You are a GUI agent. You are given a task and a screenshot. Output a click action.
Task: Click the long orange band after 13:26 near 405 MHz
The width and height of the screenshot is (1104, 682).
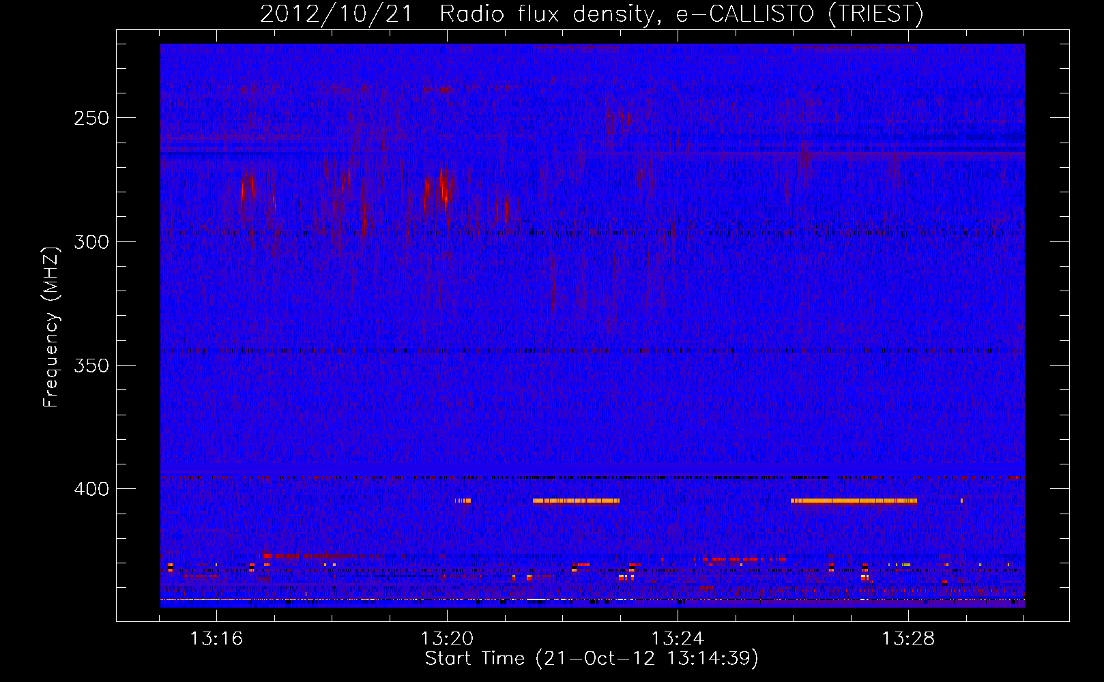(x=854, y=501)
